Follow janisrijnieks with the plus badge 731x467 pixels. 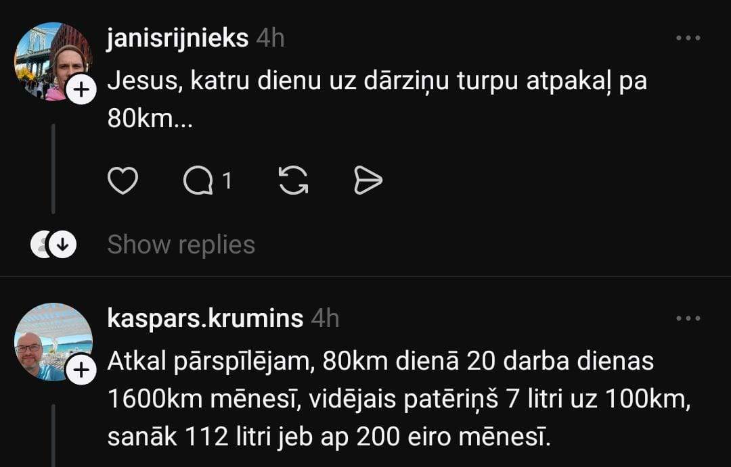pos(81,91)
